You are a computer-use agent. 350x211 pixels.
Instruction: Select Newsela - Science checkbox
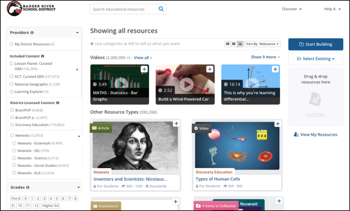14,158
